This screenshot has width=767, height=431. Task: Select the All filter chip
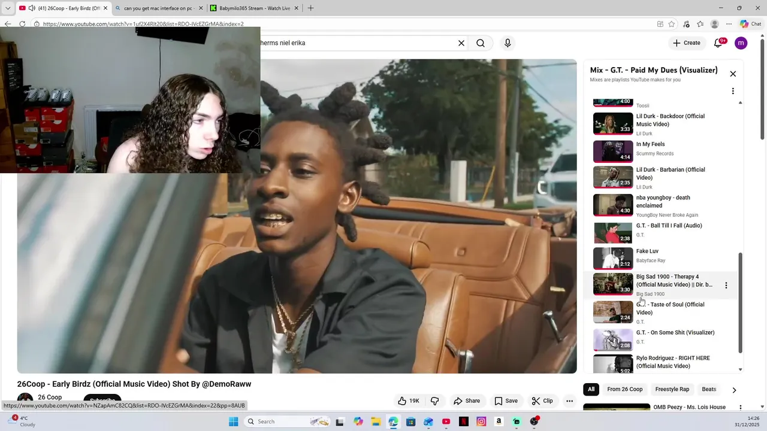pyautogui.click(x=591, y=389)
